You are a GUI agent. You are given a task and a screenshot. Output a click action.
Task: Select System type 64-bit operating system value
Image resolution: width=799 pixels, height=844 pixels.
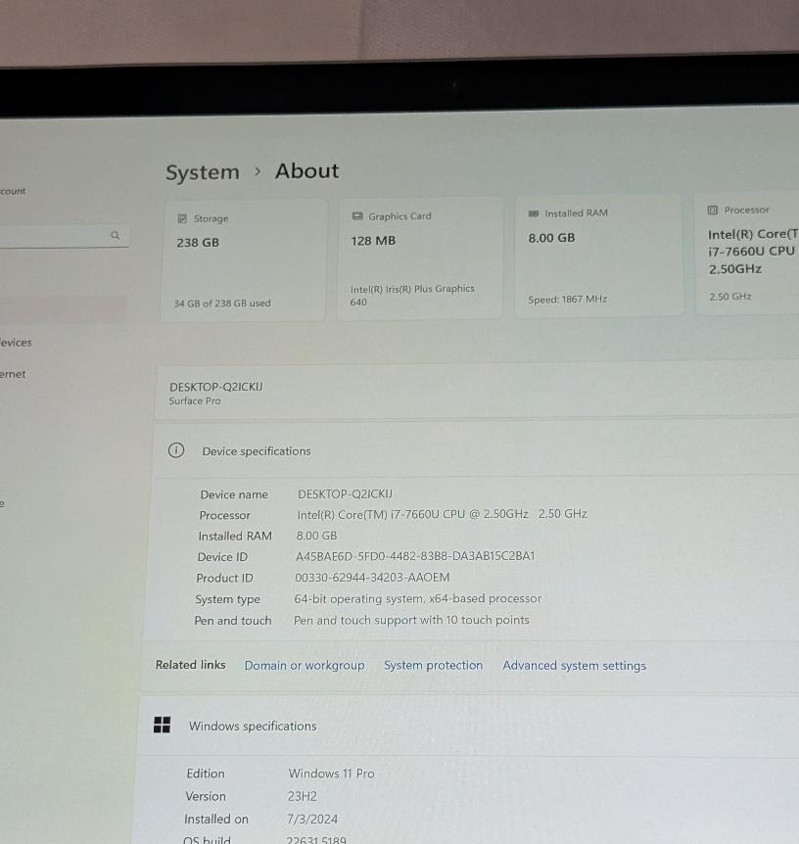pos(418,598)
